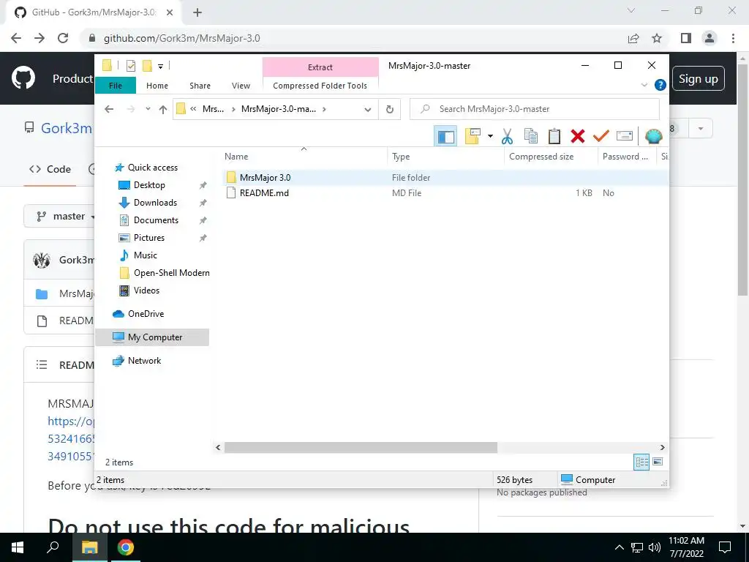Switch to the Home ribbon tab
749x562 pixels.
click(157, 86)
